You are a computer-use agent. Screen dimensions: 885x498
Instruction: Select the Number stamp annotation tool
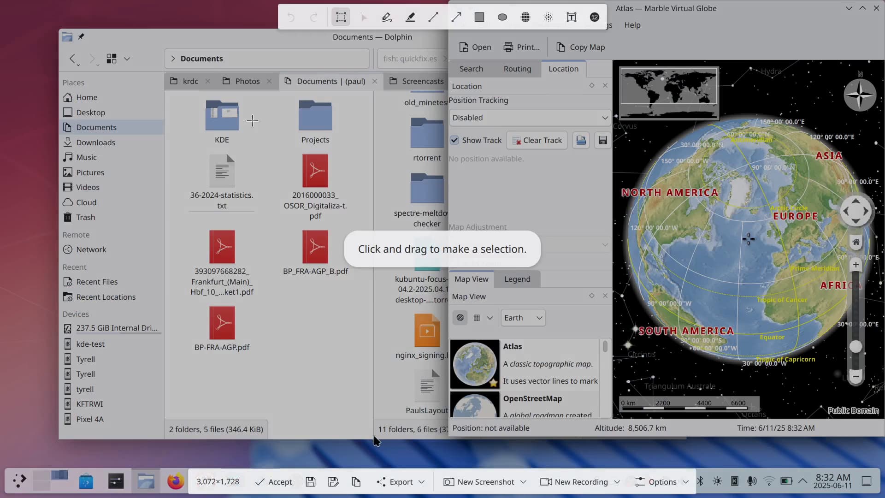595,17
